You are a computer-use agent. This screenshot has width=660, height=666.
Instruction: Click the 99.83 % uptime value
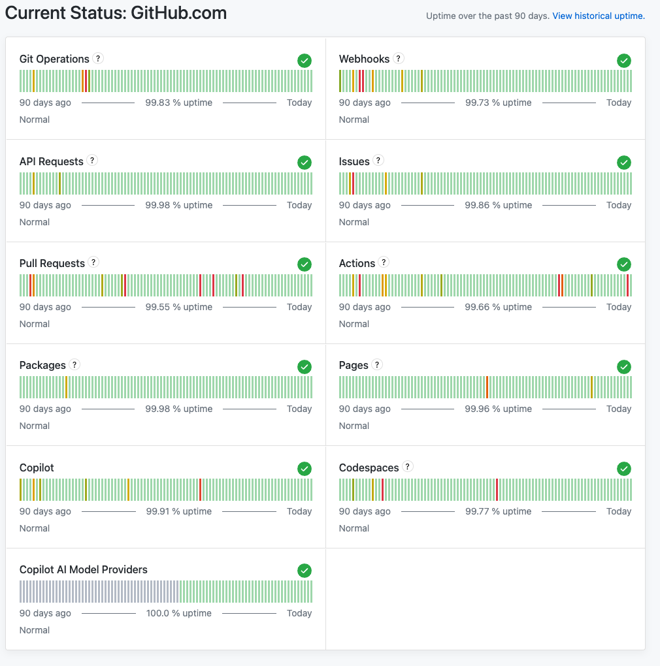click(x=179, y=103)
